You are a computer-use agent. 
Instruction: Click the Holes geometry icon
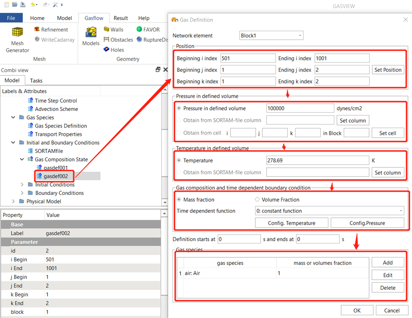pos(106,49)
